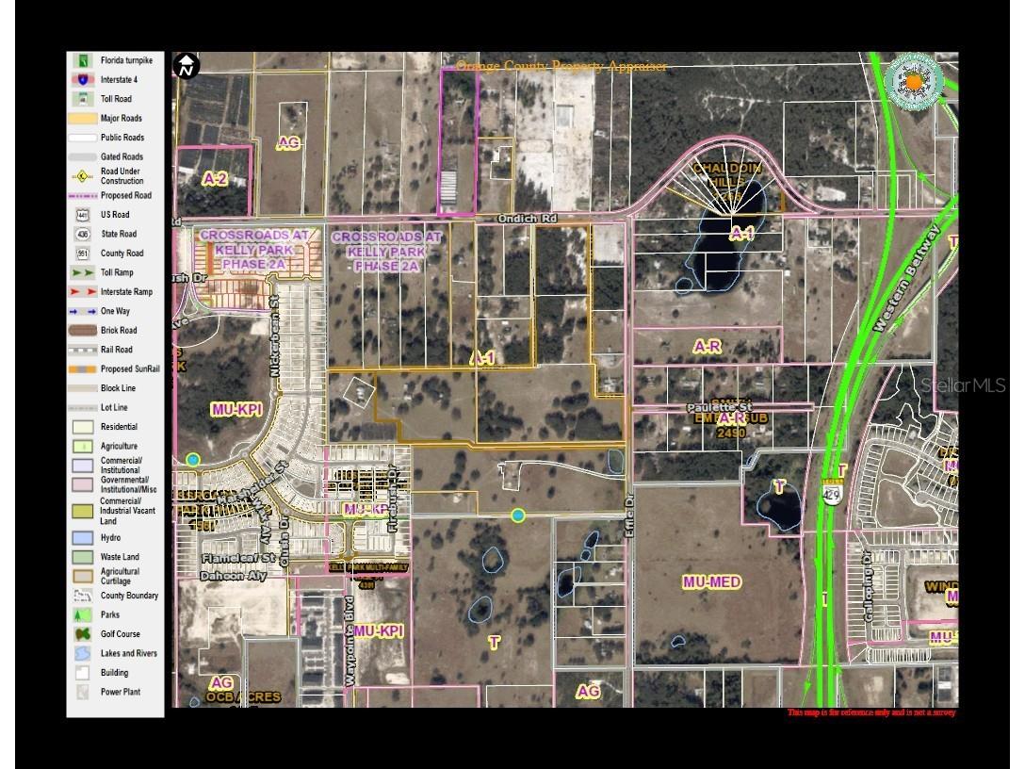
Task: Click the Building legend icon
Action: click(x=83, y=673)
